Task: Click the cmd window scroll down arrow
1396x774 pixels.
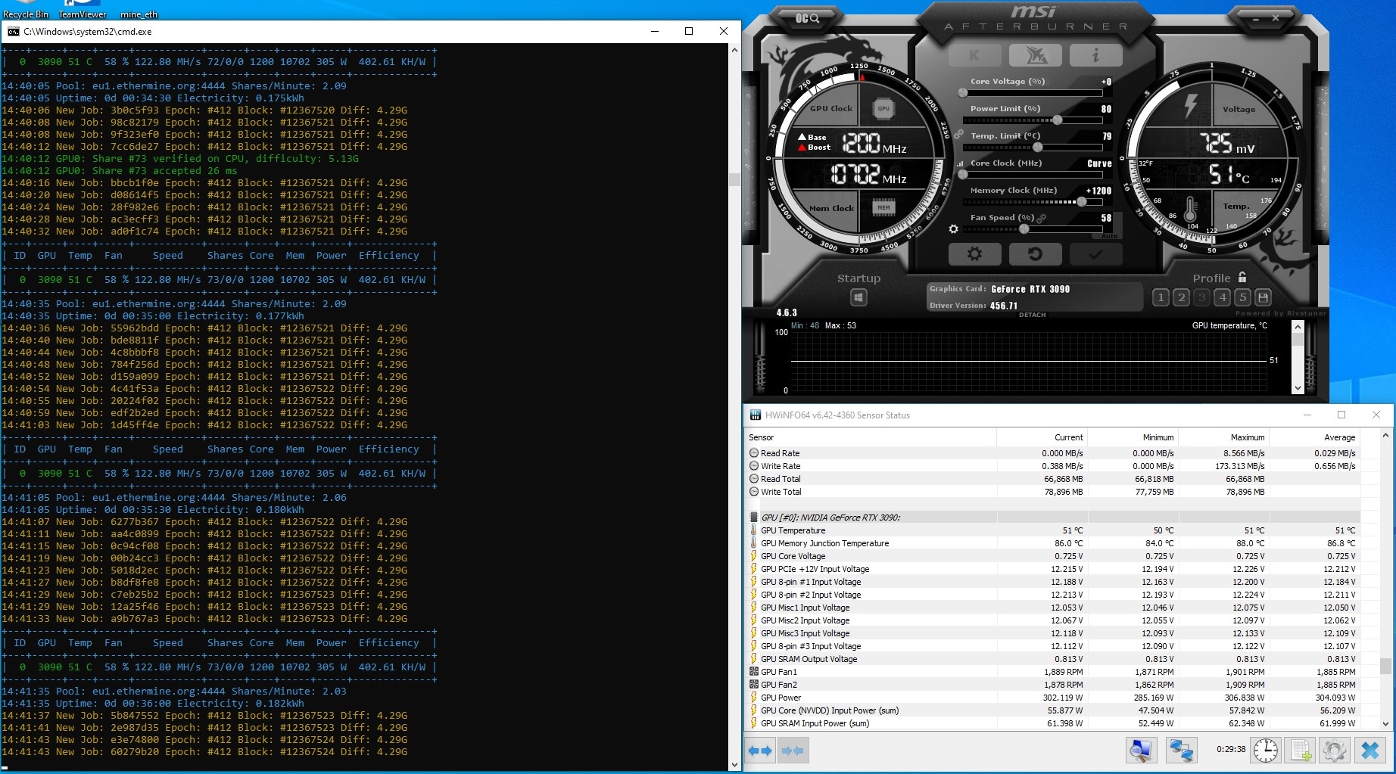Action: (734, 764)
